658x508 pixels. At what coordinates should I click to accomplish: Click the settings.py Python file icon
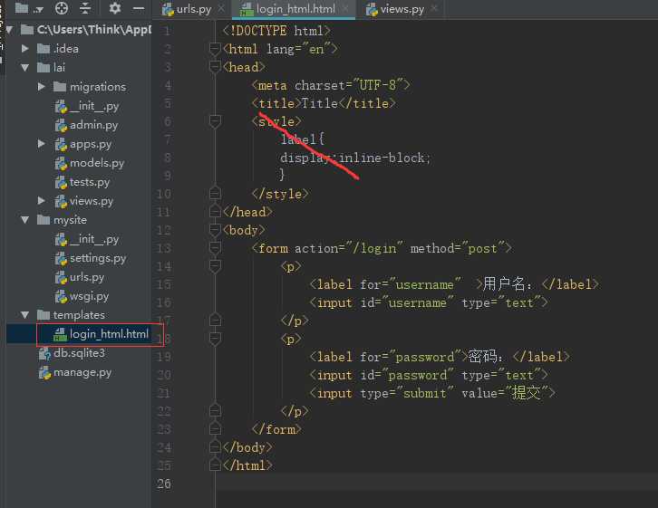click(x=61, y=258)
